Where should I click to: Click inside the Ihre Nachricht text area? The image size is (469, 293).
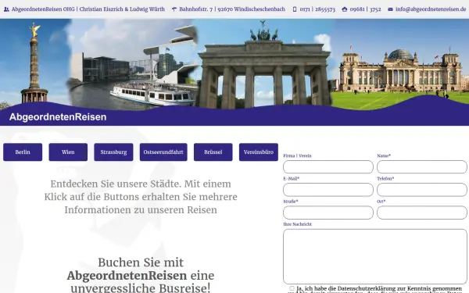tap(375, 256)
